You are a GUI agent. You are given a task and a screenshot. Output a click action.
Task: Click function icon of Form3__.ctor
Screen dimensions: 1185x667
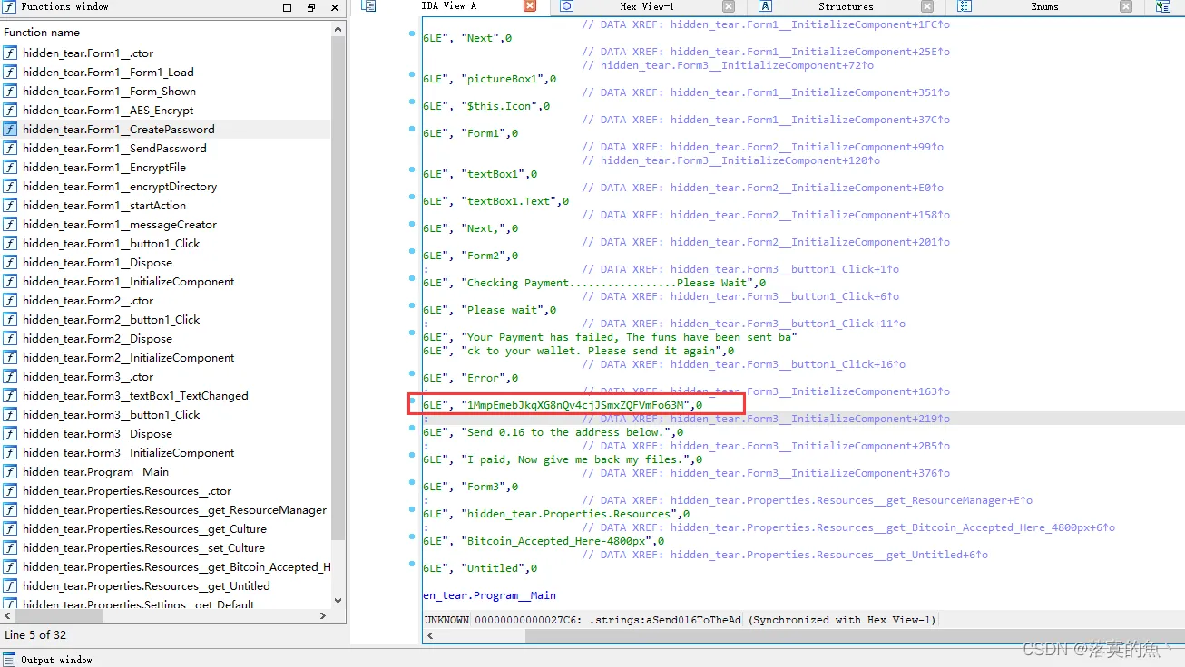coord(10,376)
